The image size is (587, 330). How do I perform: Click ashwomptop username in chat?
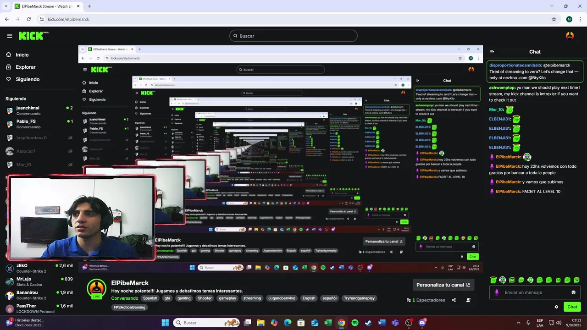tap(502, 88)
